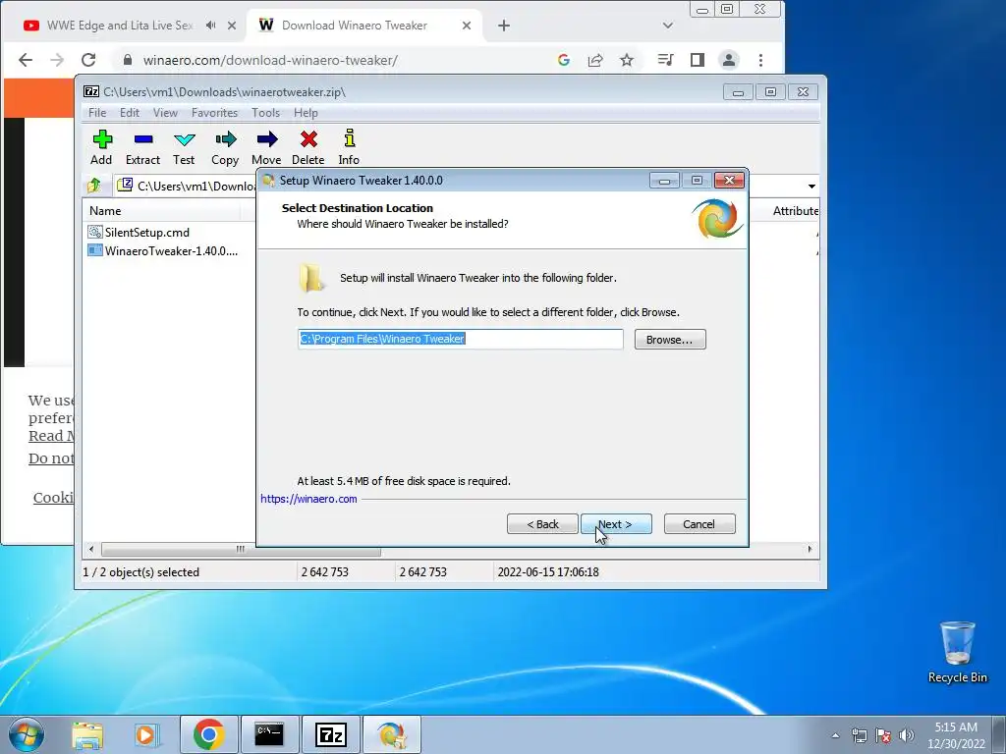This screenshot has height=754, width=1006.
Task: Open Chrome tab search chevron
Action: [x=668, y=25]
